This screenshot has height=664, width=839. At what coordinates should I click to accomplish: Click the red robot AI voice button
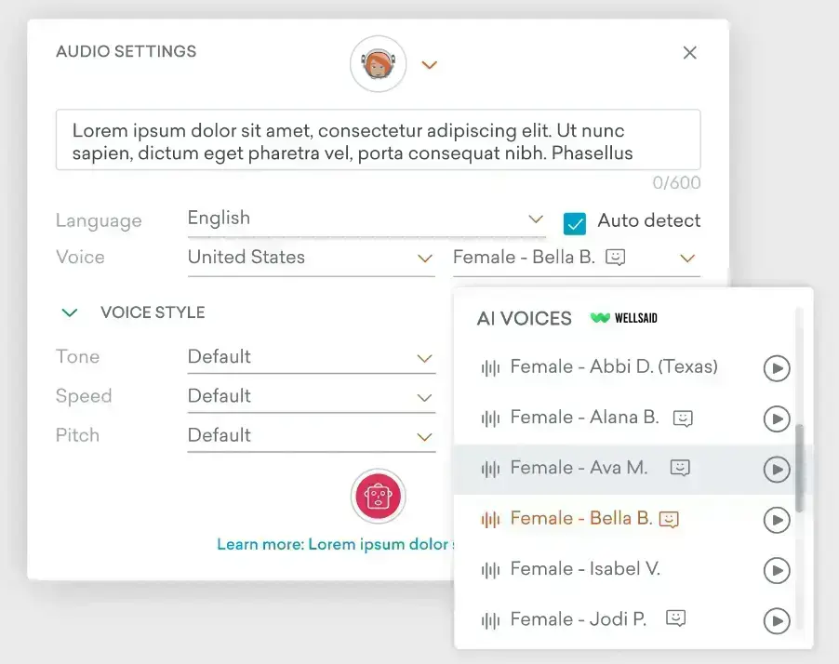pyautogui.click(x=379, y=496)
